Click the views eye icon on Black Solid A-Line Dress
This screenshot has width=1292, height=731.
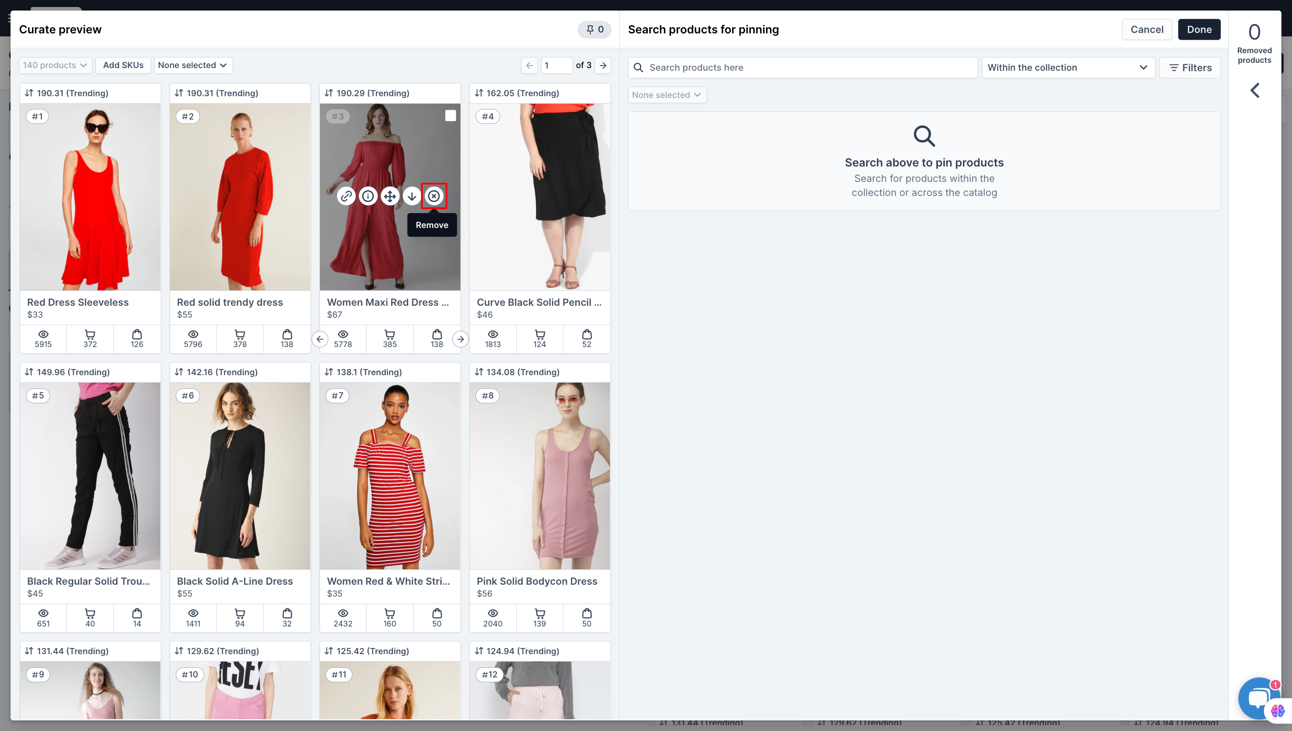pyautogui.click(x=193, y=614)
